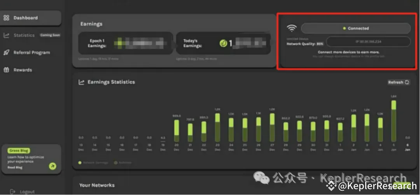Select the 2 Jan earnings bar

tap(353, 128)
